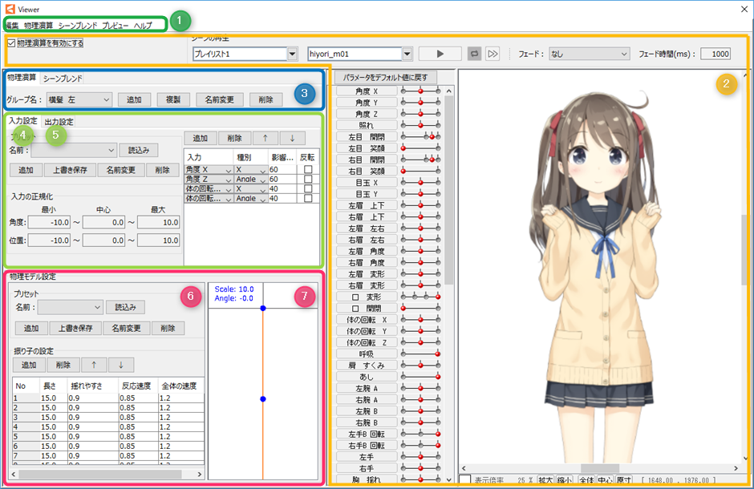
Task: Toggle 物理演算を有効にする checkbox
Action: [x=11, y=43]
